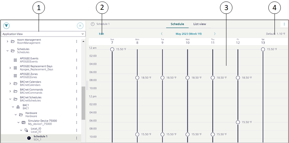Click Monday's 18.50 °F schedule marker
The image size is (289, 143).
pos(137,78)
